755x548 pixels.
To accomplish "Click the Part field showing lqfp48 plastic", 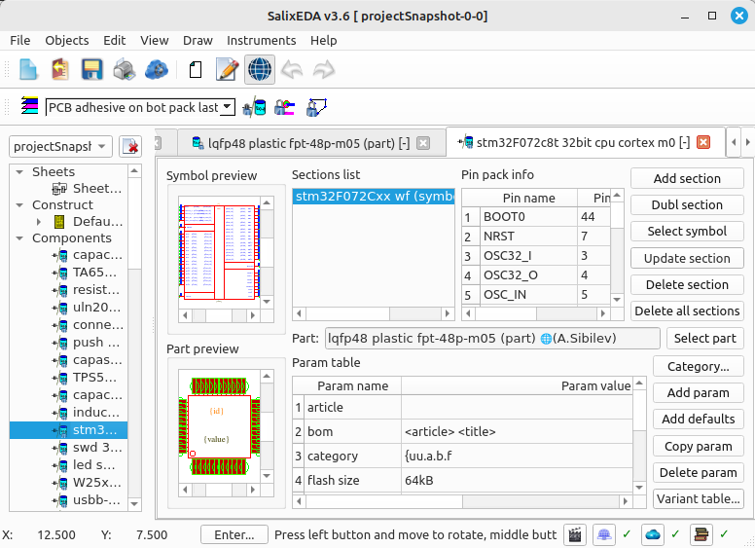I will (x=492, y=339).
